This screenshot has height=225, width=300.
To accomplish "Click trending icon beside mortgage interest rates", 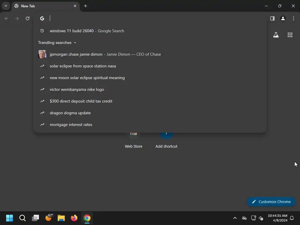I will click(x=42, y=125).
